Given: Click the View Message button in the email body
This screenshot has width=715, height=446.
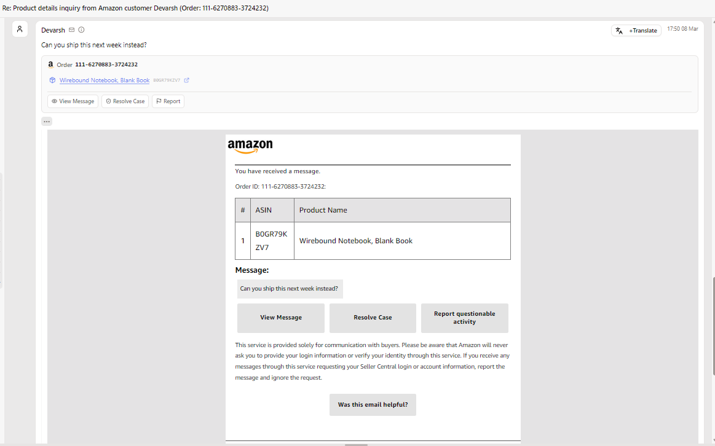Looking at the screenshot, I should coord(280,318).
